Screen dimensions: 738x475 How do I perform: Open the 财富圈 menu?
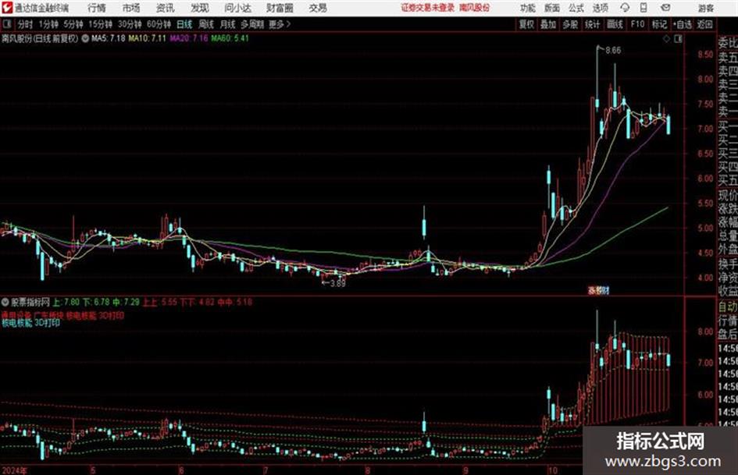click(x=280, y=8)
